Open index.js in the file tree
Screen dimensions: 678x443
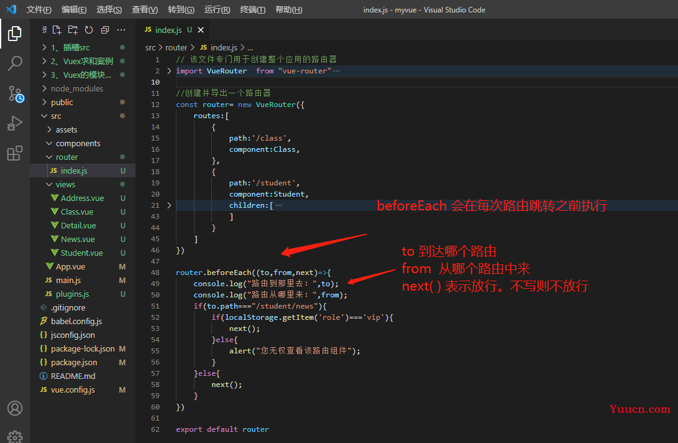(x=83, y=170)
